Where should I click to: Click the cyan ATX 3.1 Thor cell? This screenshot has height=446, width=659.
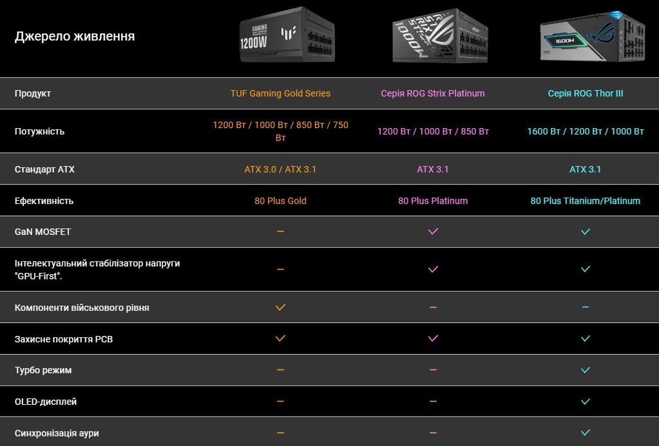pyautogui.click(x=586, y=169)
